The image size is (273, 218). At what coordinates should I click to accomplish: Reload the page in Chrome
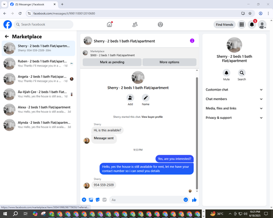pos(20,14)
